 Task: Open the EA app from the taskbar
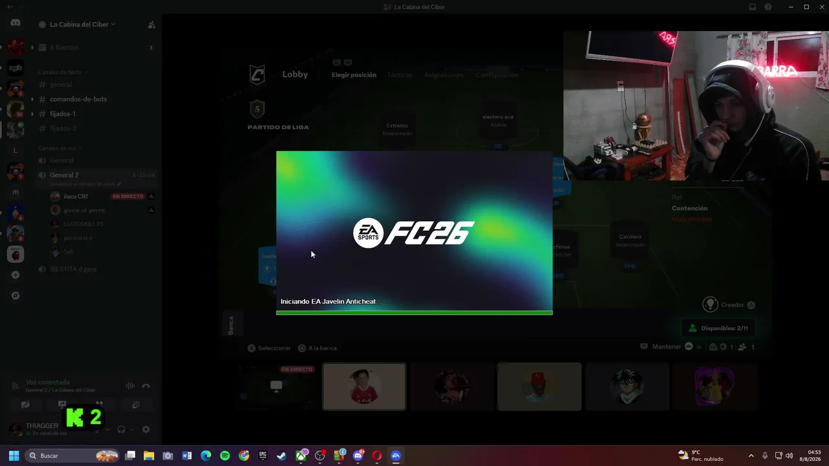396,456
